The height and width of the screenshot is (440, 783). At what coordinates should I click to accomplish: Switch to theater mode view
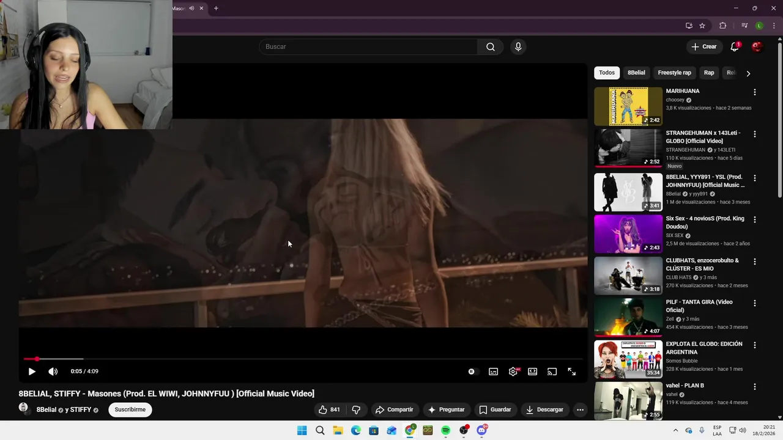click(532, 372)
